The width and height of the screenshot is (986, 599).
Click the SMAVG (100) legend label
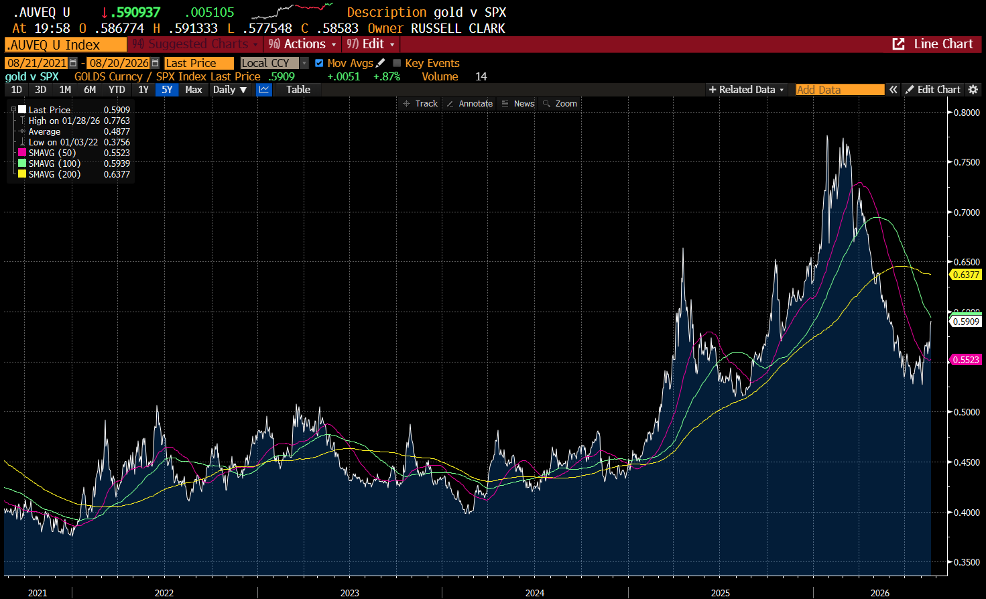[x=54, y=163]
